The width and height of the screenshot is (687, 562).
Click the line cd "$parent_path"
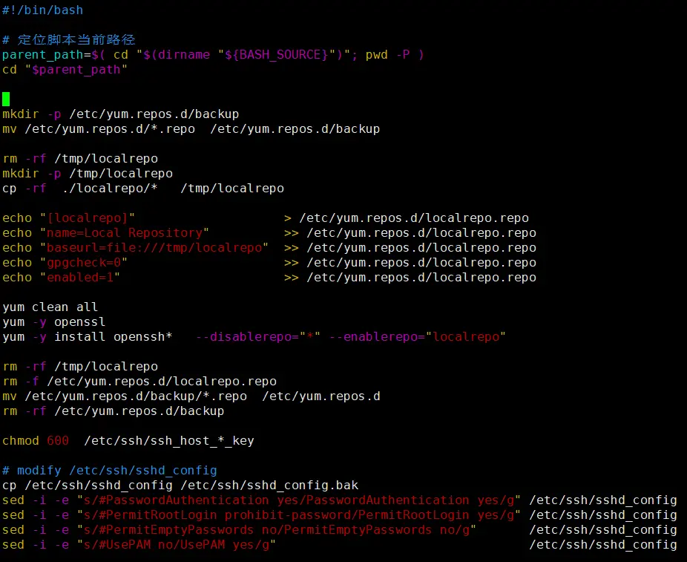click(65, 70)
